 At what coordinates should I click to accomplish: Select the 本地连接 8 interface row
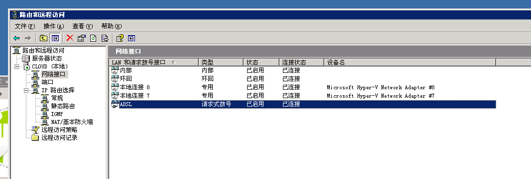point(303,87)
